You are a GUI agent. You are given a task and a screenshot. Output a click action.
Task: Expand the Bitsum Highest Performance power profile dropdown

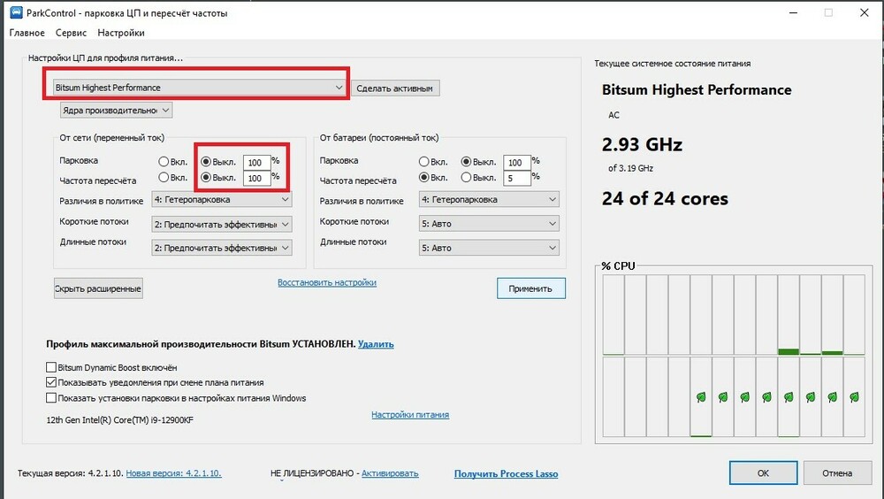pyautogui.click(x=199, y=88)
